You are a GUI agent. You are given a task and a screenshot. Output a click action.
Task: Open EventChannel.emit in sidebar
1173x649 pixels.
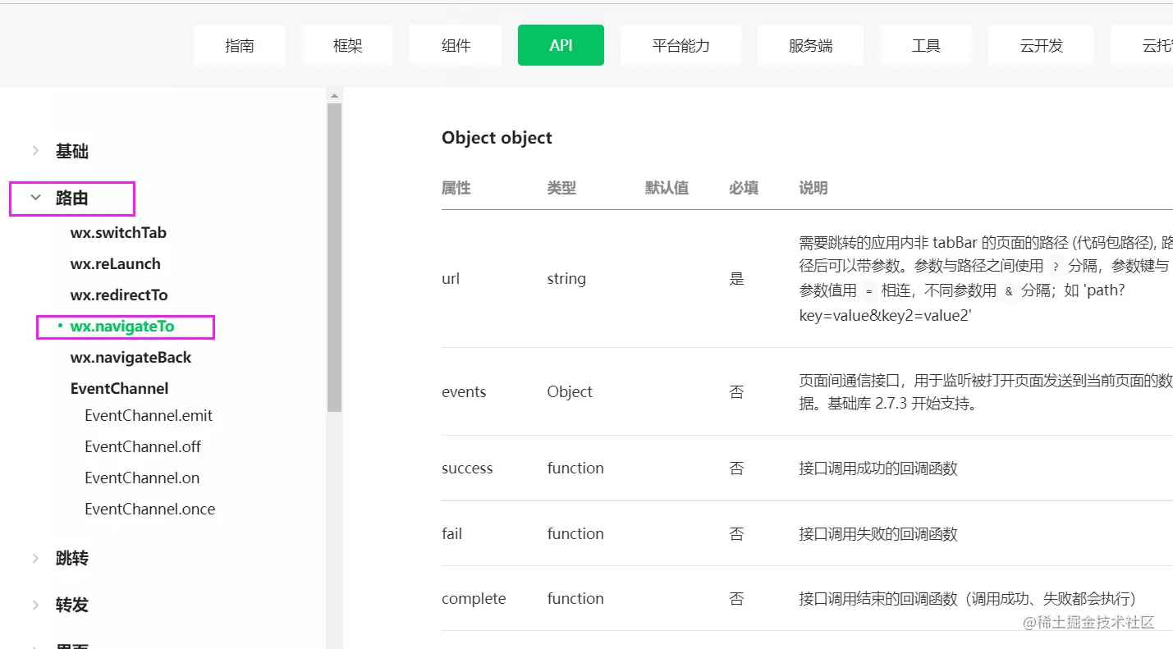tap(149, 416)
